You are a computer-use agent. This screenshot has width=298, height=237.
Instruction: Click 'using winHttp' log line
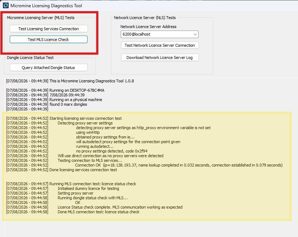point(88,132)
